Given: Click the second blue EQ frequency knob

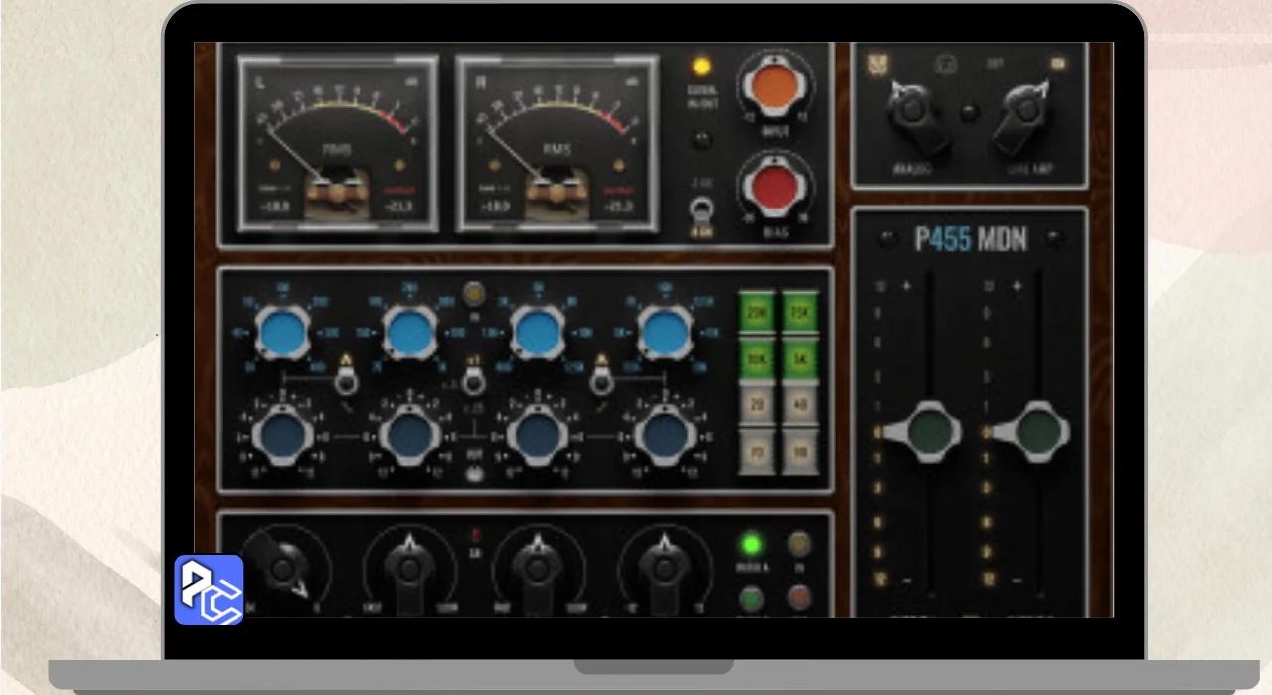Looking at the screenshot, I should (x=410, y=333).
